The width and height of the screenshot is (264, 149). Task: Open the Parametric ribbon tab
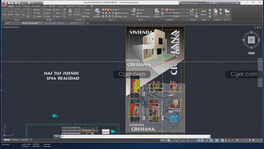[x=36, y=6]
